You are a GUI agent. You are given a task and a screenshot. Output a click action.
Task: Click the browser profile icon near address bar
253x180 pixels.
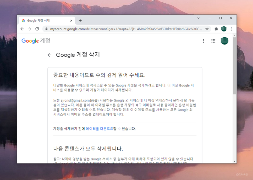224,29
